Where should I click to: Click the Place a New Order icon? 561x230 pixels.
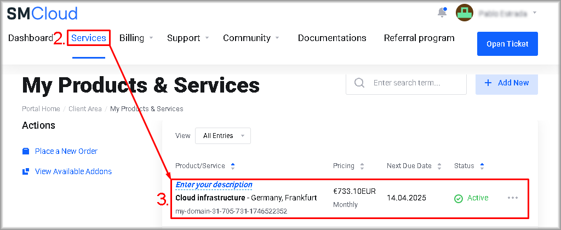26,151
